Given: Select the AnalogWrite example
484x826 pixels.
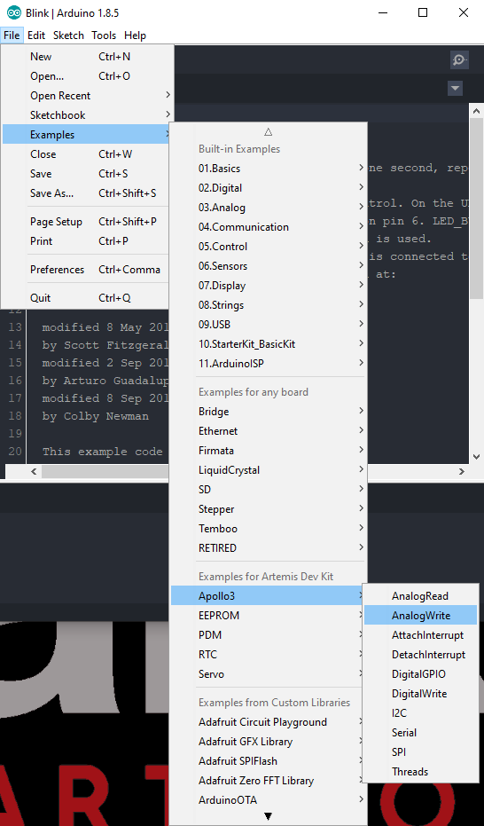Looking at the screenshot, I should point(421,616).
